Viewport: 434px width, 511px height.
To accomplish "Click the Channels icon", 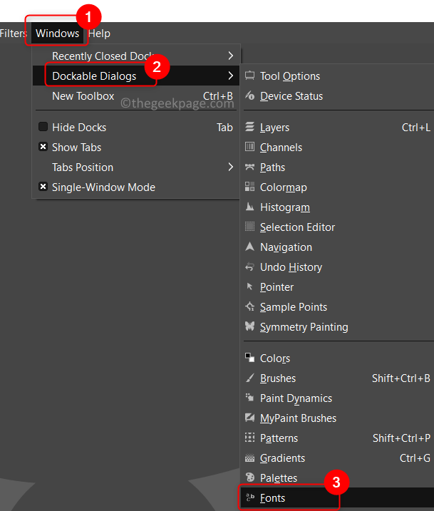I will point(249,147).
